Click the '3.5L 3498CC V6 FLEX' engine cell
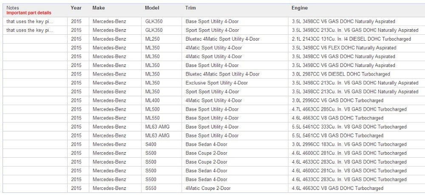The image size is (425, 195). click(x=344, y=47)
